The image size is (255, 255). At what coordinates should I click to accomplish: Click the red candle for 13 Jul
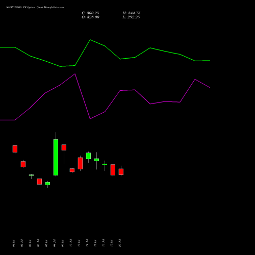[x=80, y=163]
